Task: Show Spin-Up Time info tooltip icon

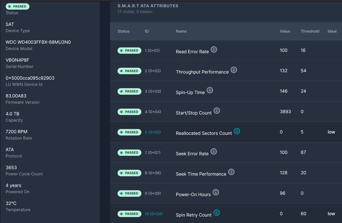Action: click(210, 90)
